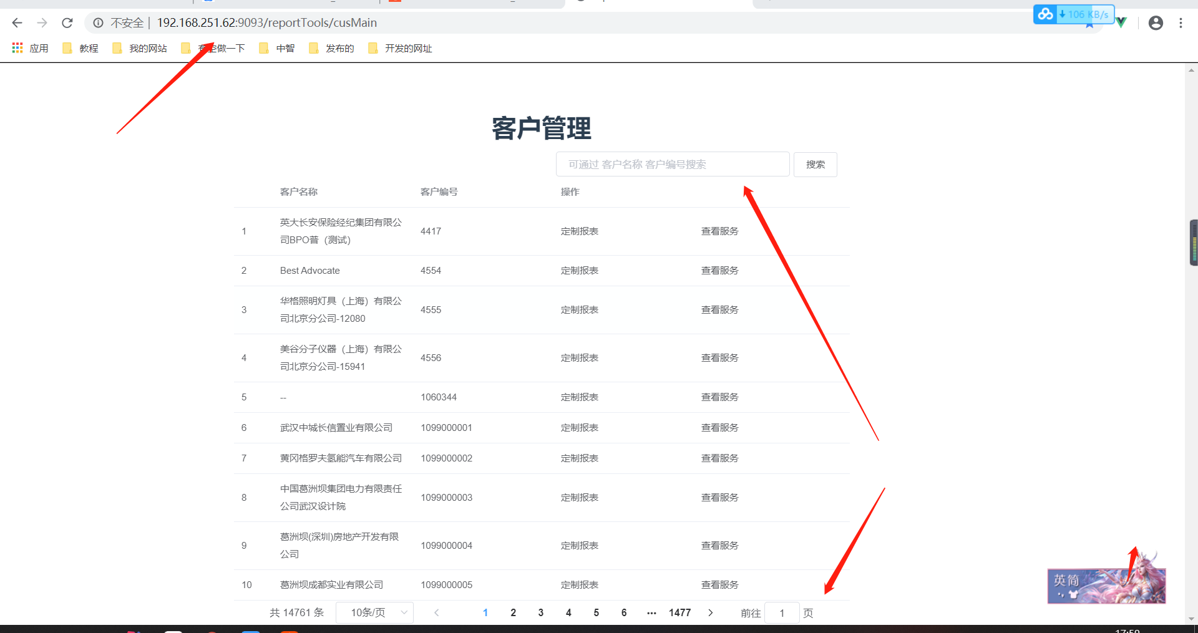Click the 前往 page number input
This screenshot has width=1198, height=633.
782,613
